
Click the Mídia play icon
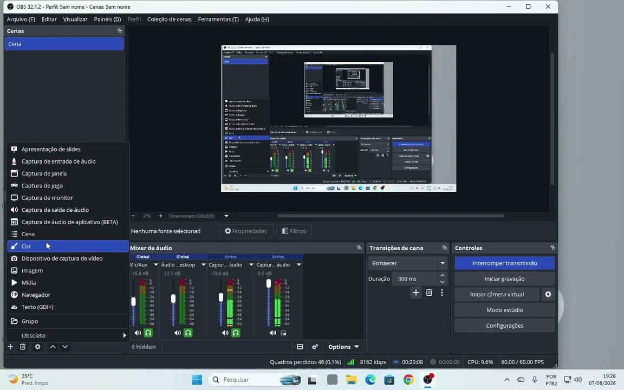tap(14, 283)
